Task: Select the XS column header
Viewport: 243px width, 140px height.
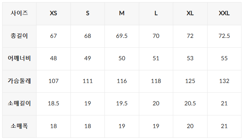Action: [x=54, y=14]
